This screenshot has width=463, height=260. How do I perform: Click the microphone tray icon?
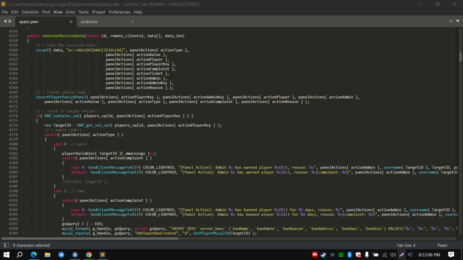[x=367, y=255]
